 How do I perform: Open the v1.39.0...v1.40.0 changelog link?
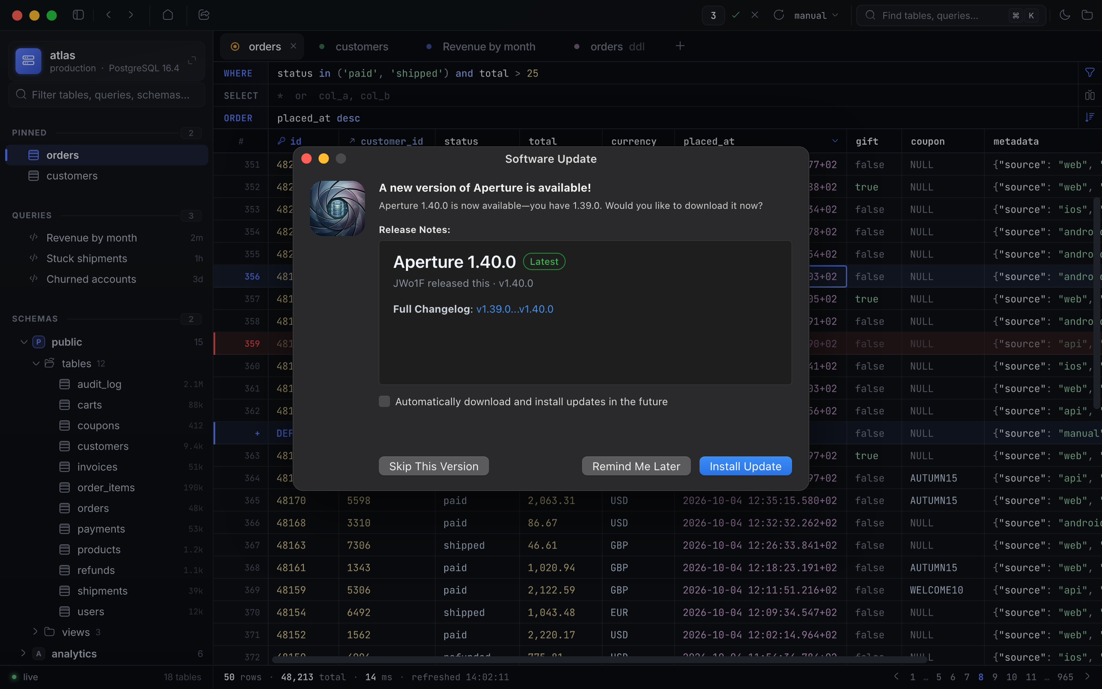(514, 309)
